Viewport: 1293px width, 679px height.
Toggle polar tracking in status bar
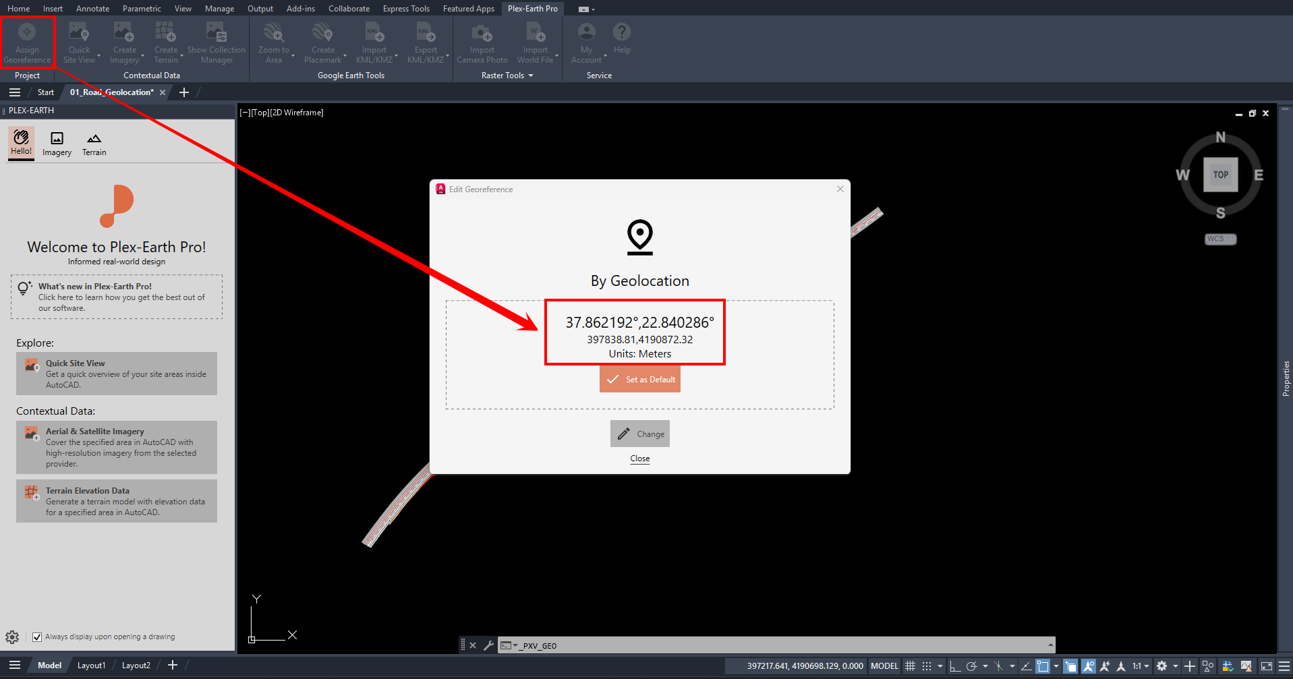[x=971, y=666]
